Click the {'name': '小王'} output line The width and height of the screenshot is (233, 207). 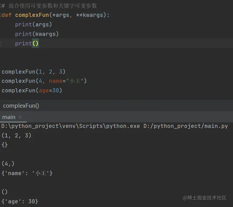[27, 173]
